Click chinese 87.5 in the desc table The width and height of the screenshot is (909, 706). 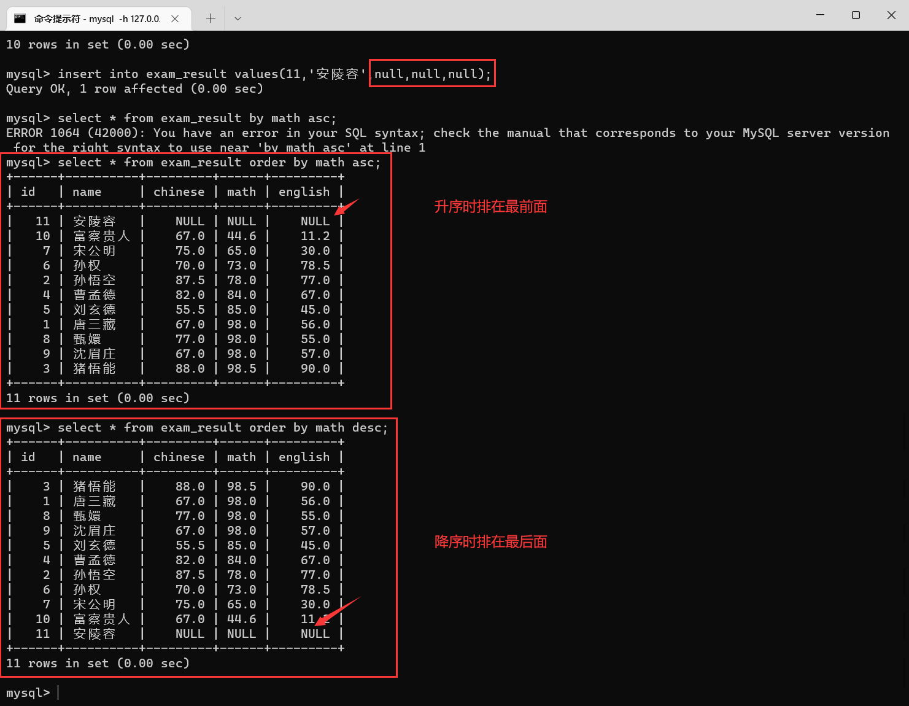[190, 575]
